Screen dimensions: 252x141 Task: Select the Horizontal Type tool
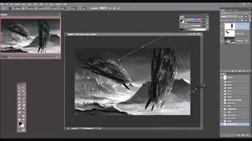click(24, 112)
